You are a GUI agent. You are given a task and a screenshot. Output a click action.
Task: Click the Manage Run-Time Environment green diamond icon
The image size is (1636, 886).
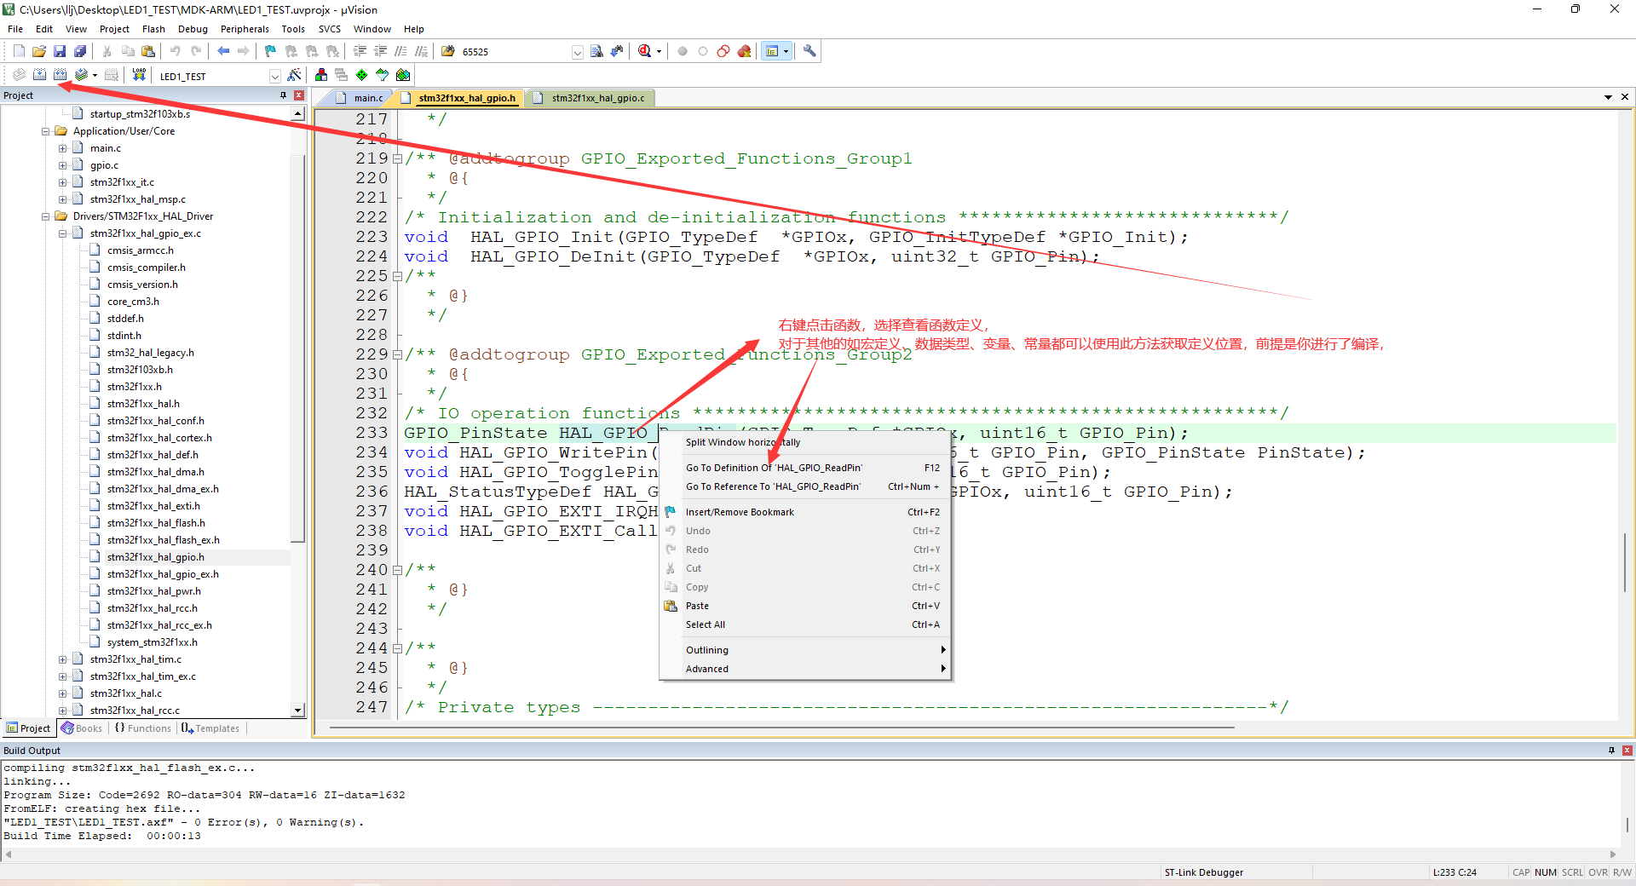point(362,76)
